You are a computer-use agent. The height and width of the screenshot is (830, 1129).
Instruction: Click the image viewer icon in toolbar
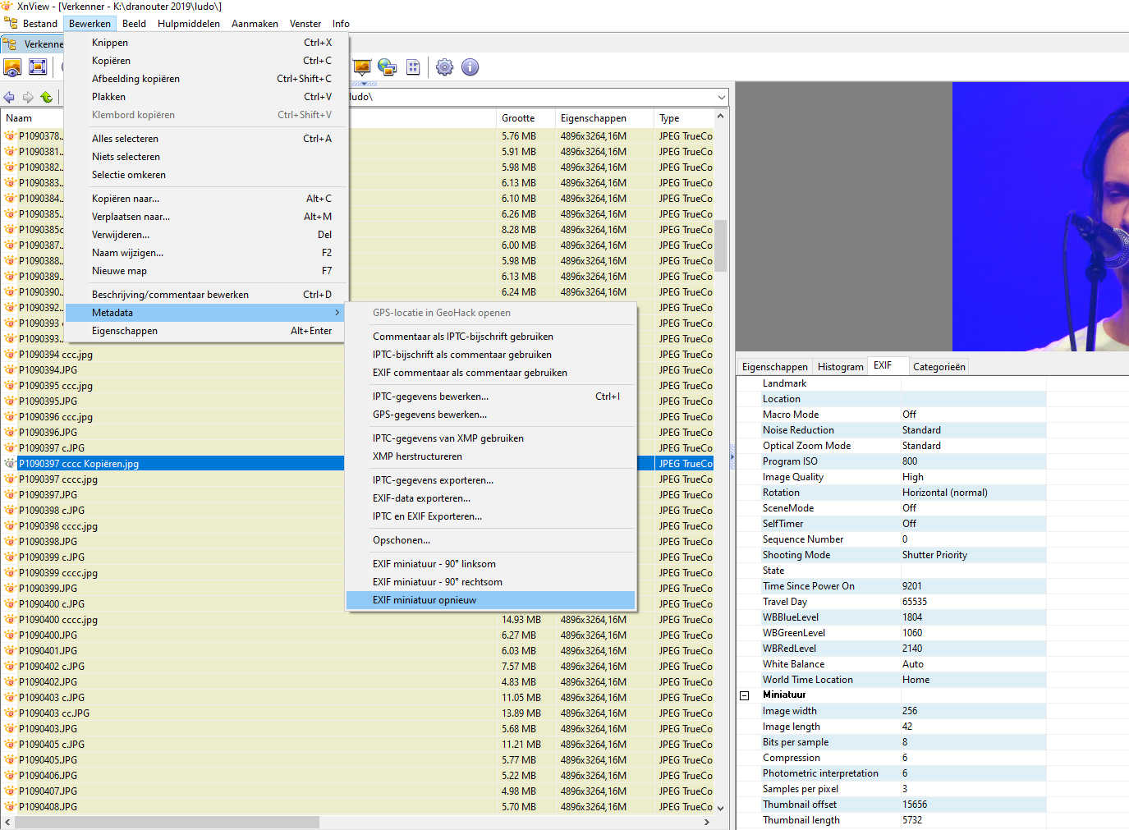tap(12, 67)
